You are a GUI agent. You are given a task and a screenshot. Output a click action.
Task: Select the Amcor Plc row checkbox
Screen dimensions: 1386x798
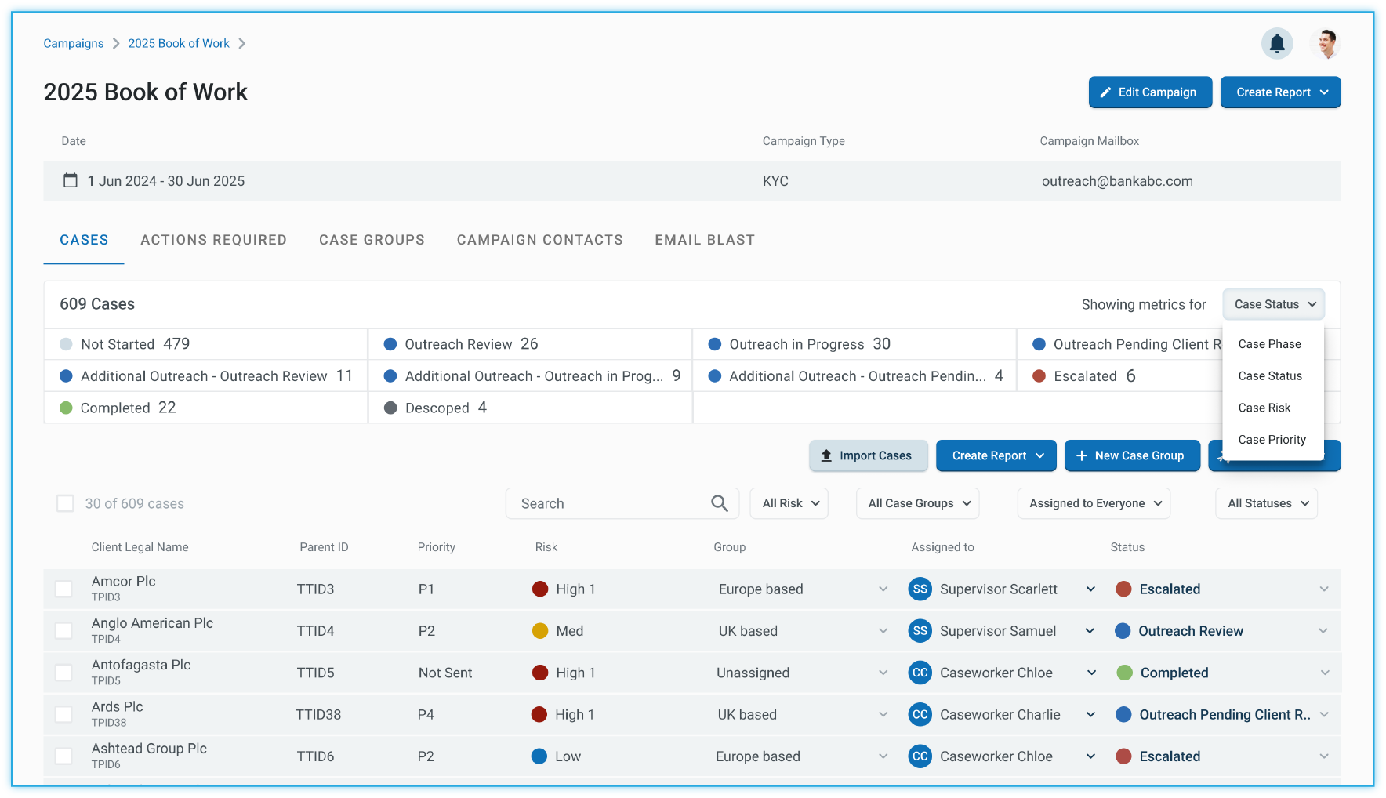point(63,589)
